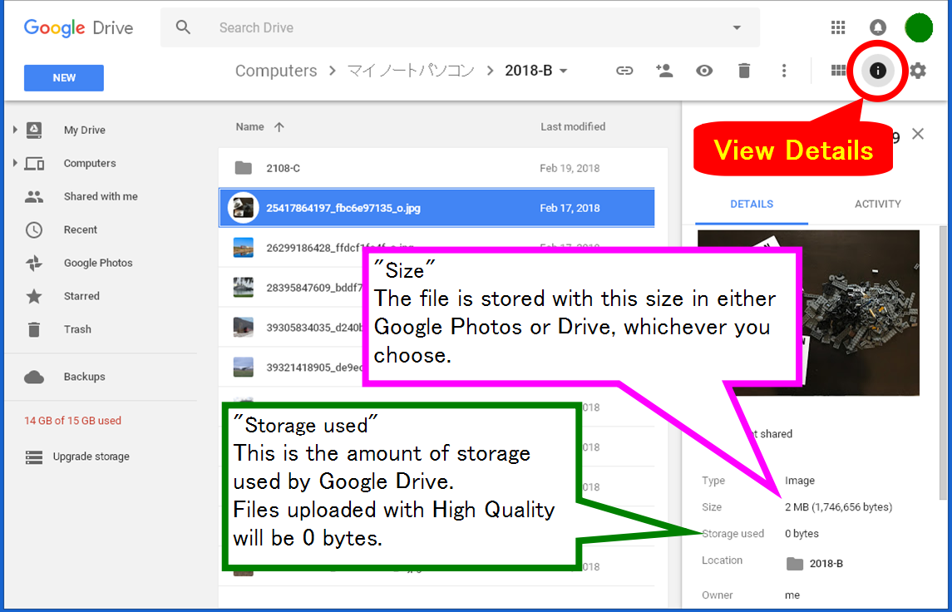
Task: Click the preview eye icon
Action: [x=704, y=71]
